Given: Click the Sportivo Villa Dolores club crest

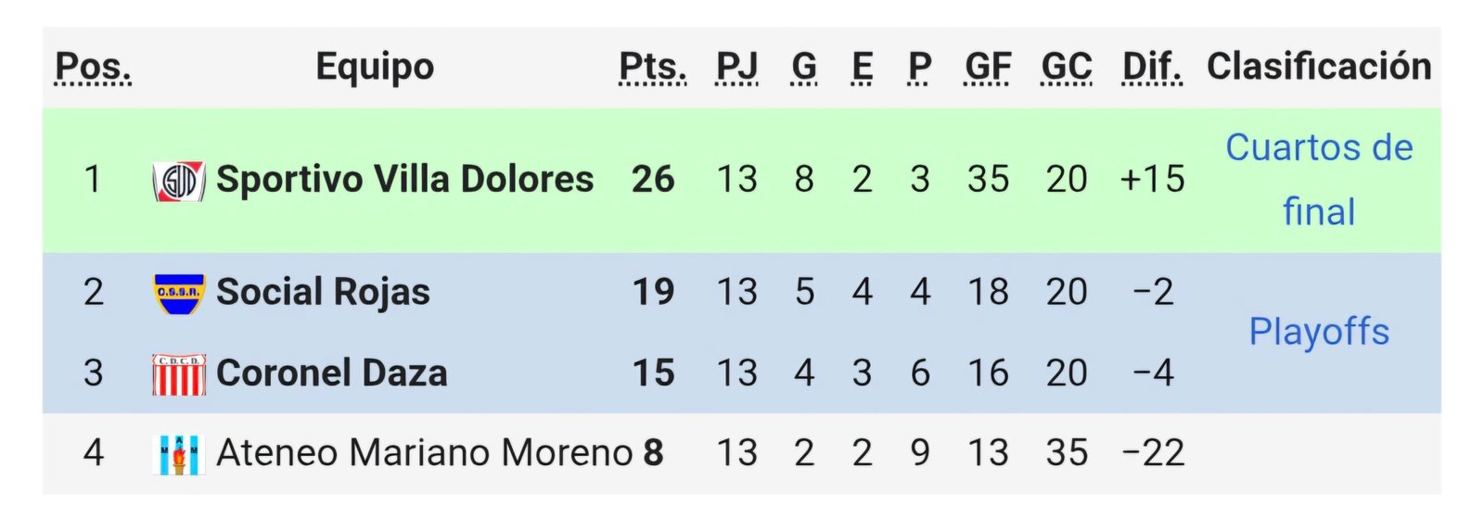Looking at the screenshot, I should point(178,181).
